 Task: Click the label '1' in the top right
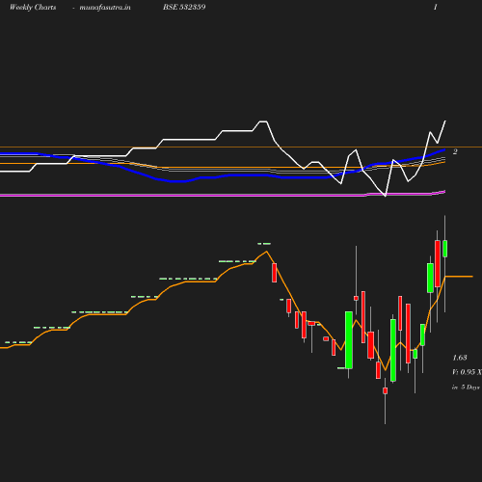point(436,7)
